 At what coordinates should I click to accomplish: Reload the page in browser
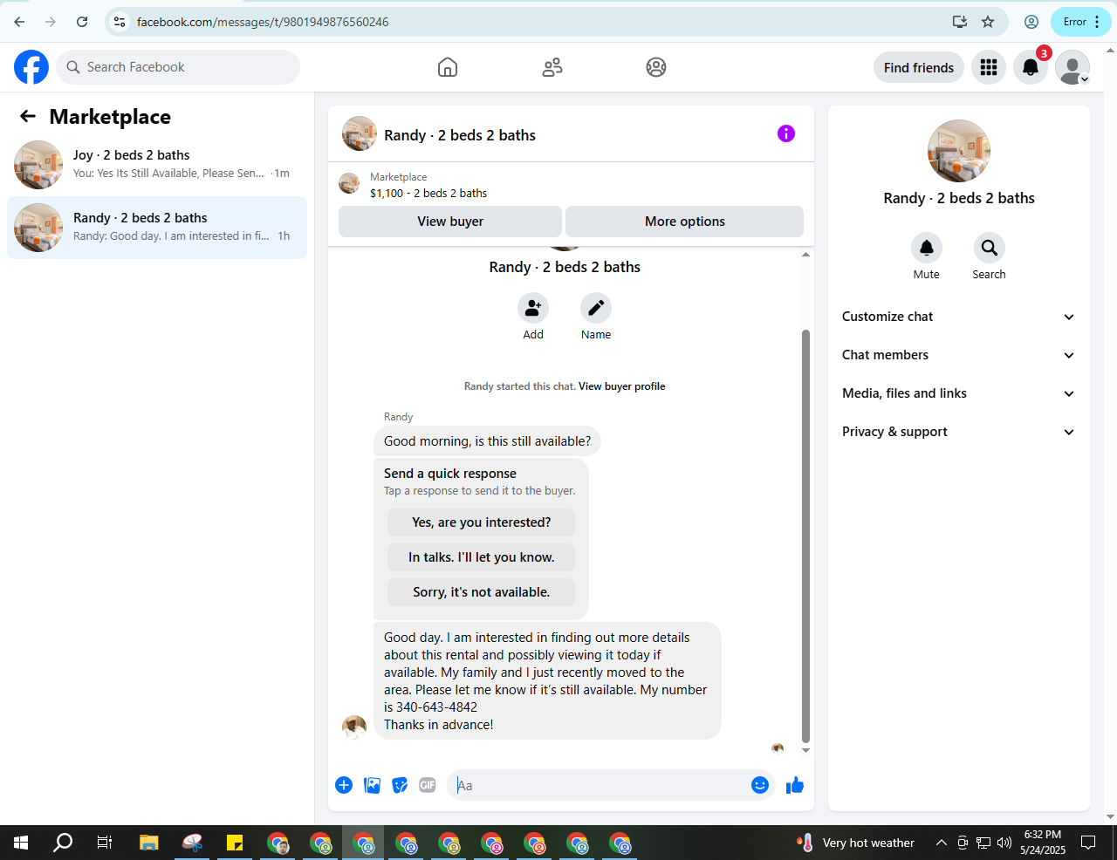pos(82,22)
